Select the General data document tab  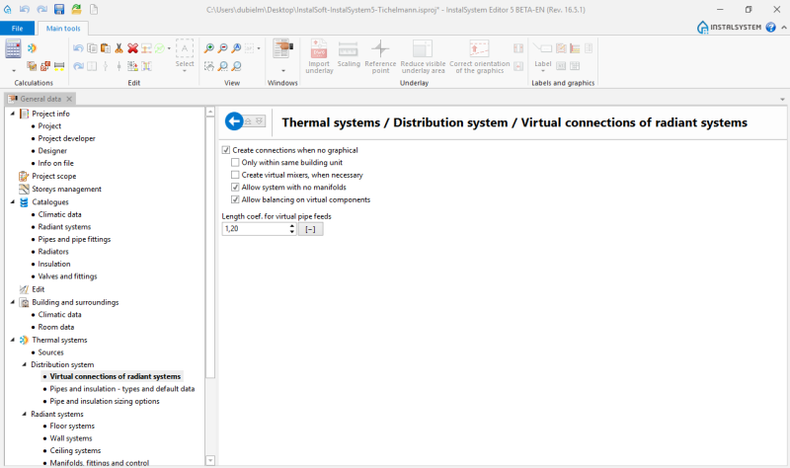click(40, 99)
